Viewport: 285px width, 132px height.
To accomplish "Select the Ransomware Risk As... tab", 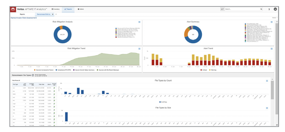I will [44, 14].
